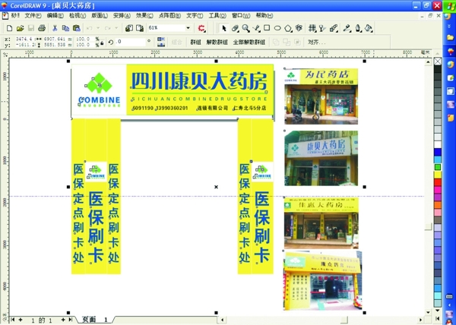The width and height of the screenshot is (456, 325).
Task: Click the vertical mirror button
Action: pos(161,45)
